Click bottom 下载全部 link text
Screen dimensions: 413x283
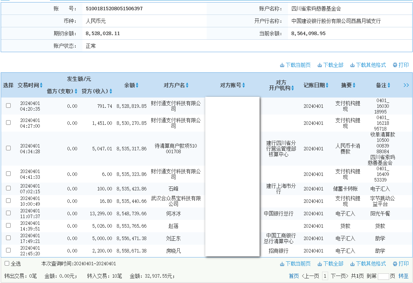333,264
